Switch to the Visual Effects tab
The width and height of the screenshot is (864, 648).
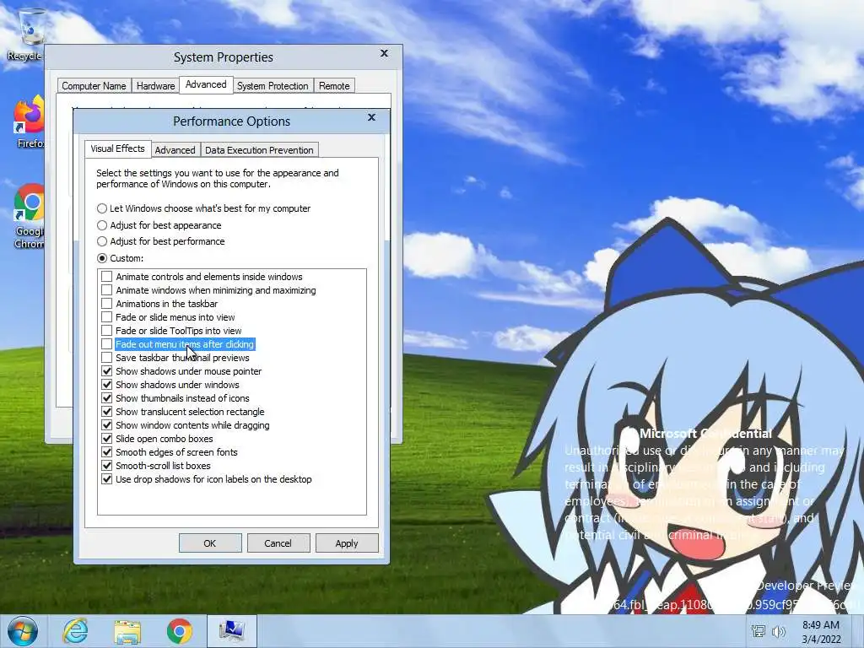(x=117, y=148)
